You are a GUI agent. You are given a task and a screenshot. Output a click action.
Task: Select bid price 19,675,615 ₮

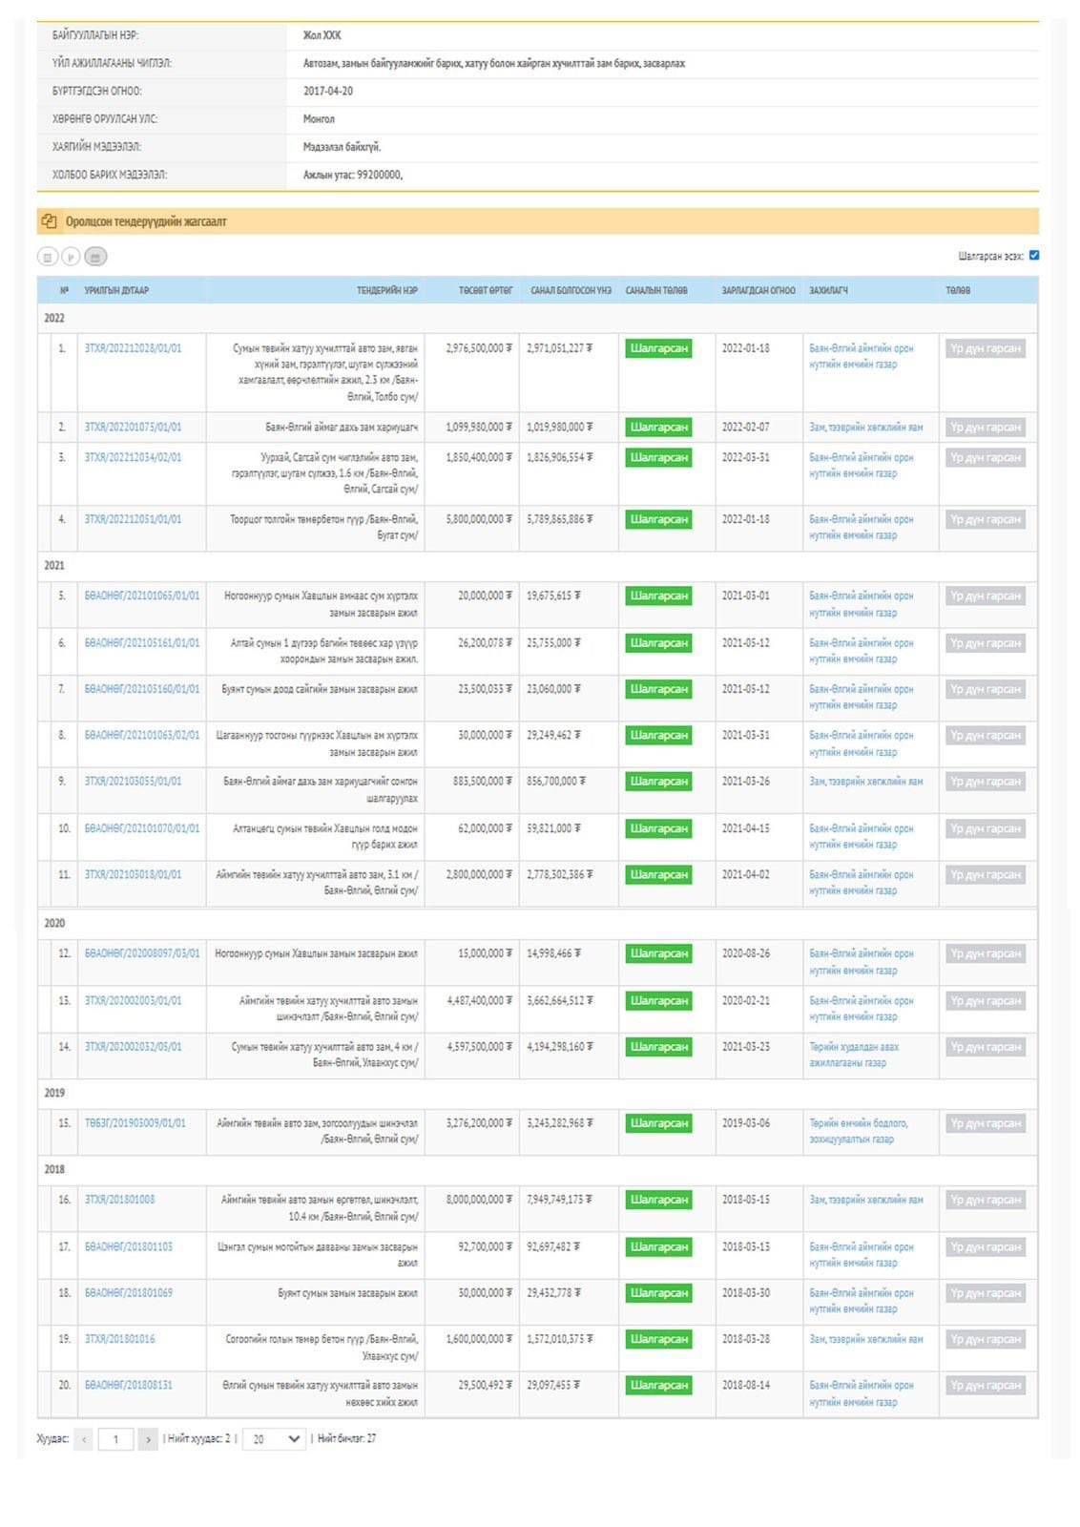coord(553,596)
